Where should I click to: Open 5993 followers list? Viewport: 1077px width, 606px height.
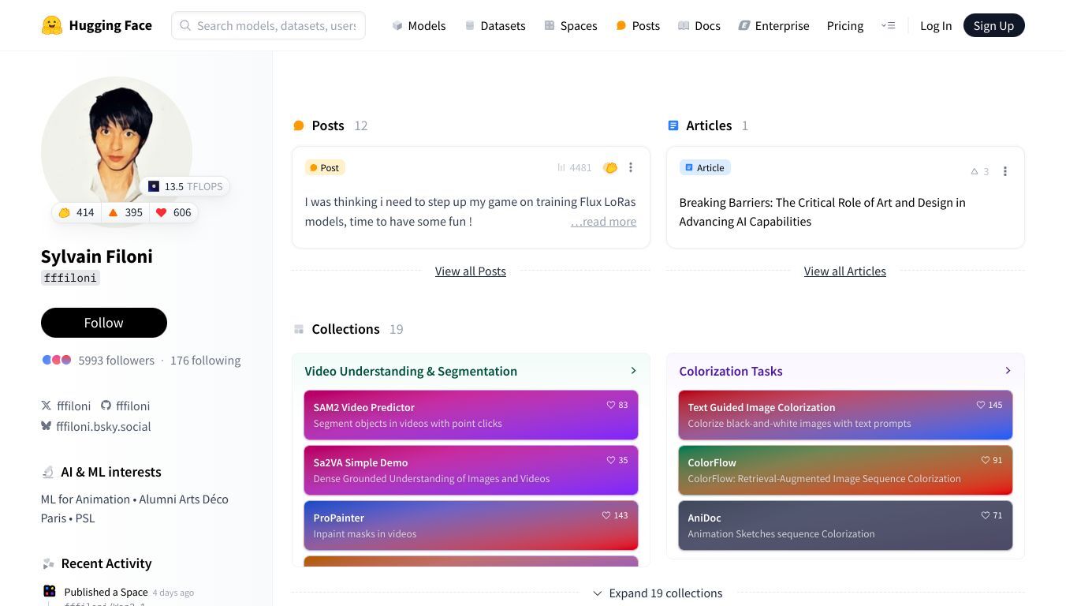(x=116, y=360)
